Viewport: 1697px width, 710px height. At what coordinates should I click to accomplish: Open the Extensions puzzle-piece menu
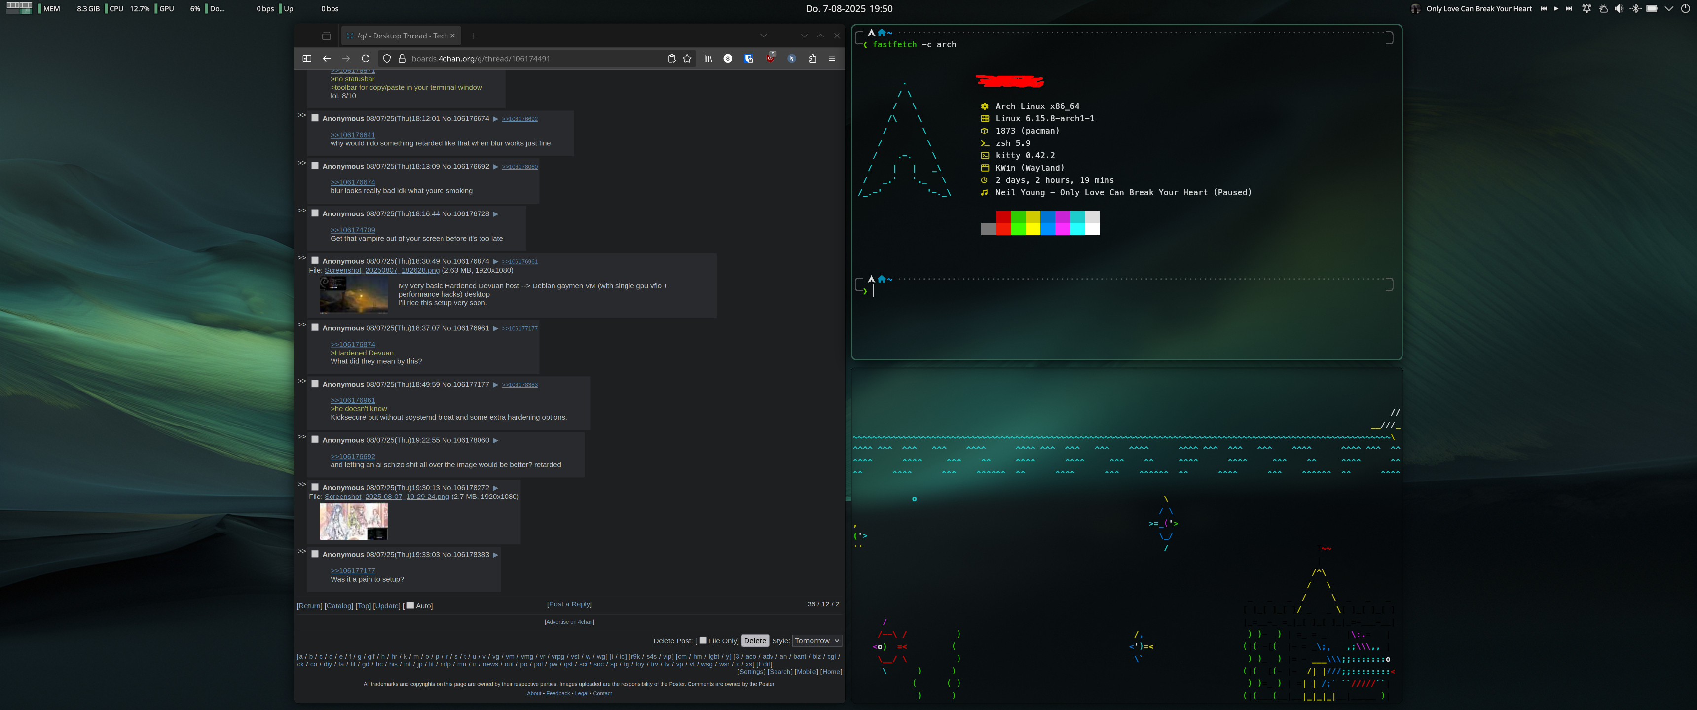(812, 59)
